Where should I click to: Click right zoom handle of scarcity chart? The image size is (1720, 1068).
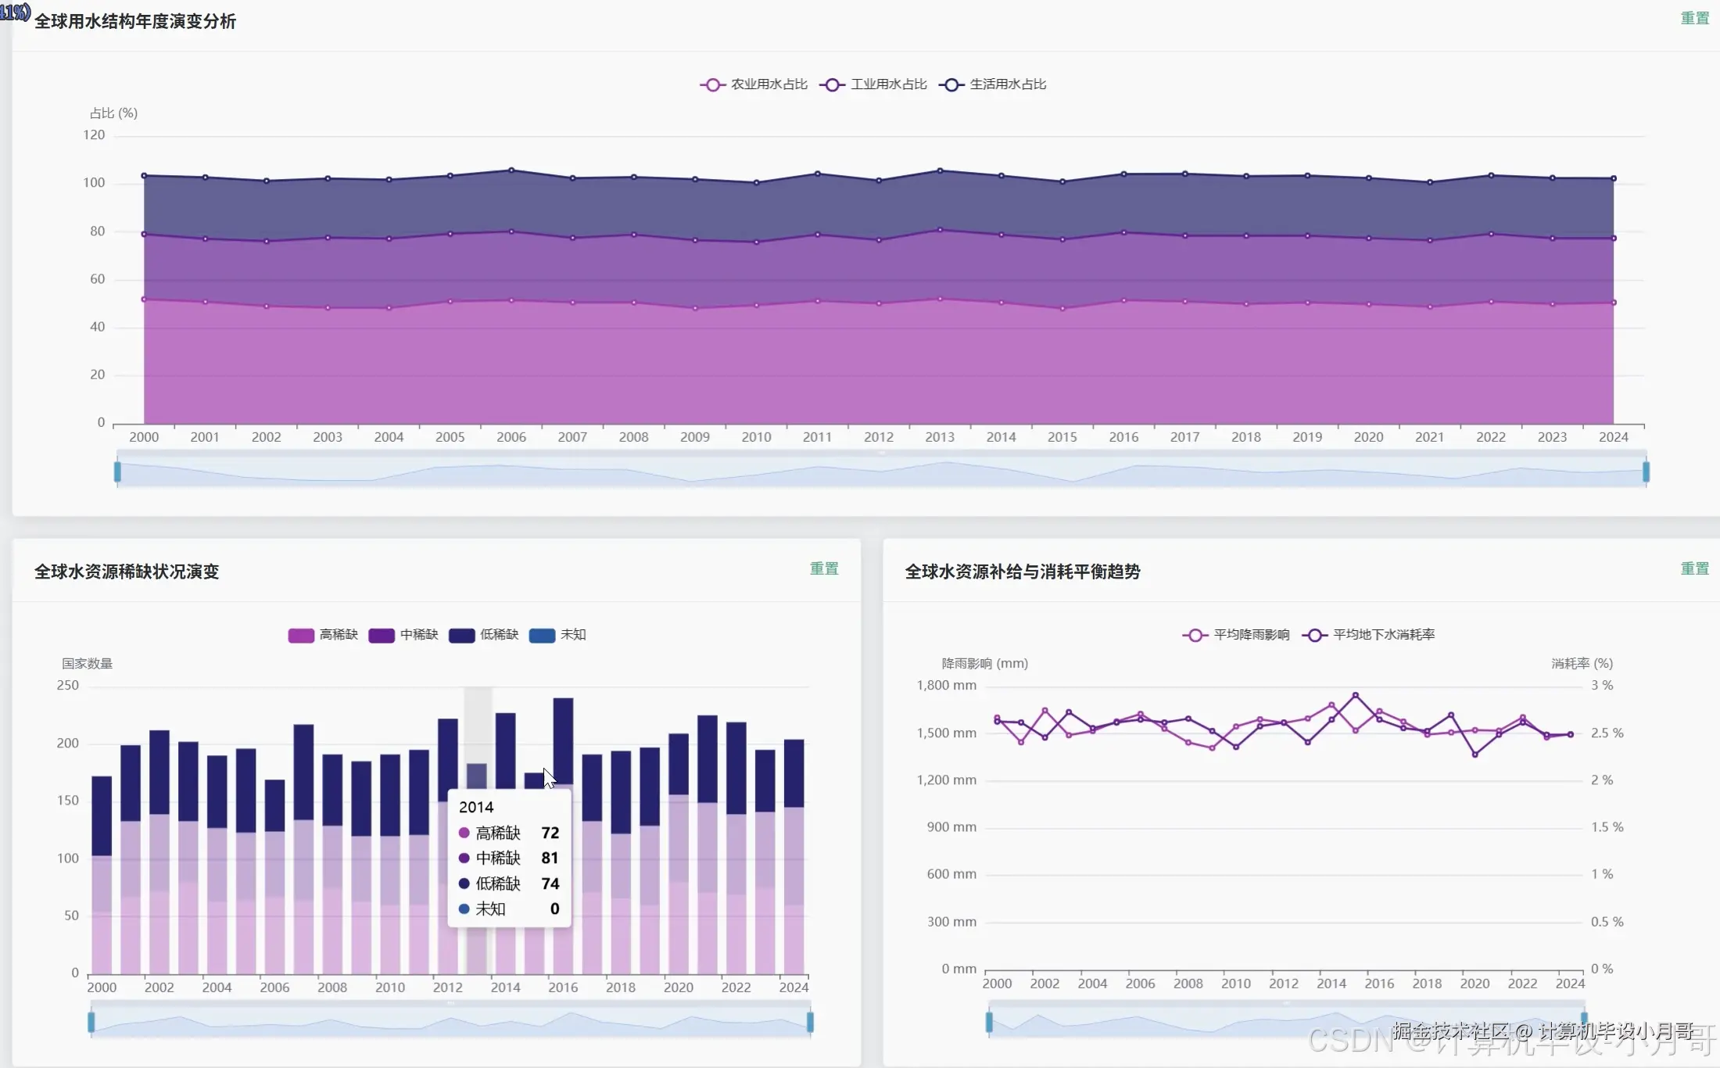tap(810, 1022)
